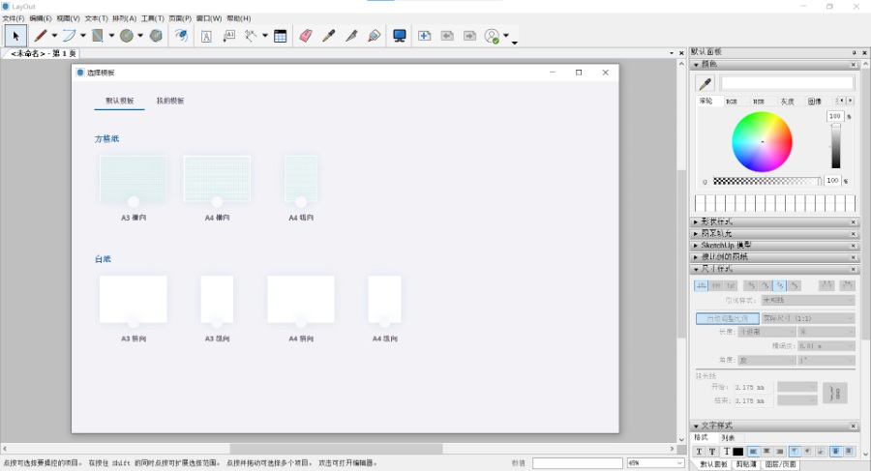Viewport: 871px width, 471px height.
Task: Click the color wheel in 颜色 panel
Action: coord(762,142)
